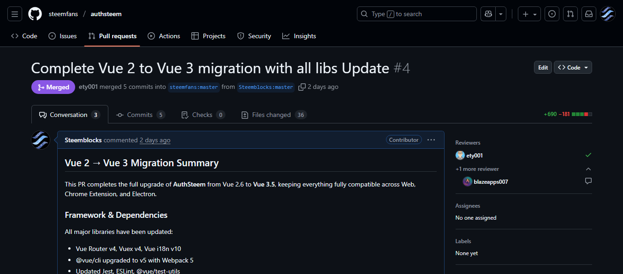Switch to the Commits tab

click(140, 115)
